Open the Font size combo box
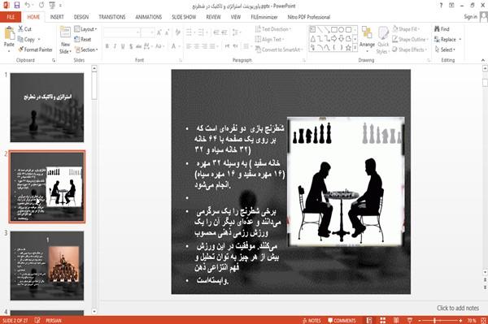488x324 pixels. click(x=147, y=32)
